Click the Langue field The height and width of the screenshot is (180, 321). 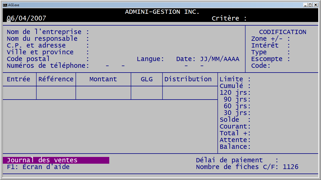tap(170, 59)
